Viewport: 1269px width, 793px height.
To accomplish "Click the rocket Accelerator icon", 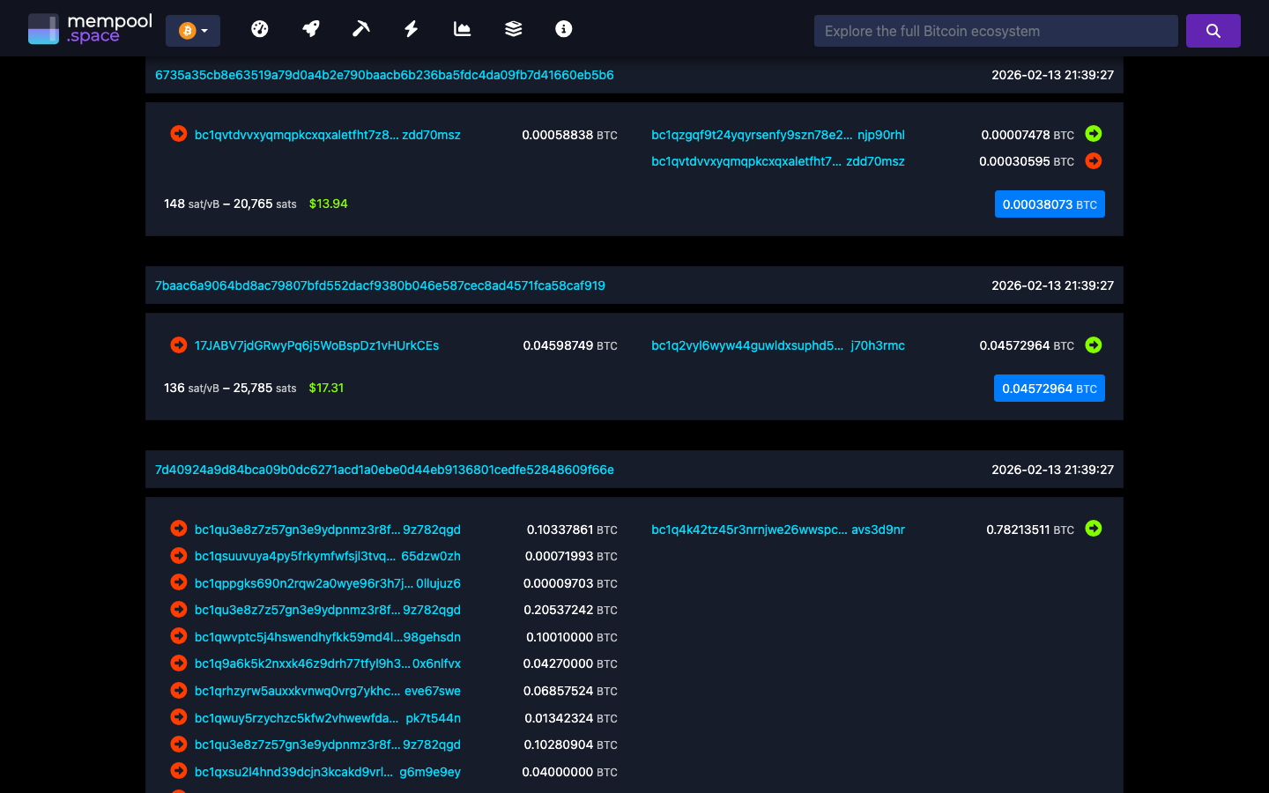I will point(310,28).
